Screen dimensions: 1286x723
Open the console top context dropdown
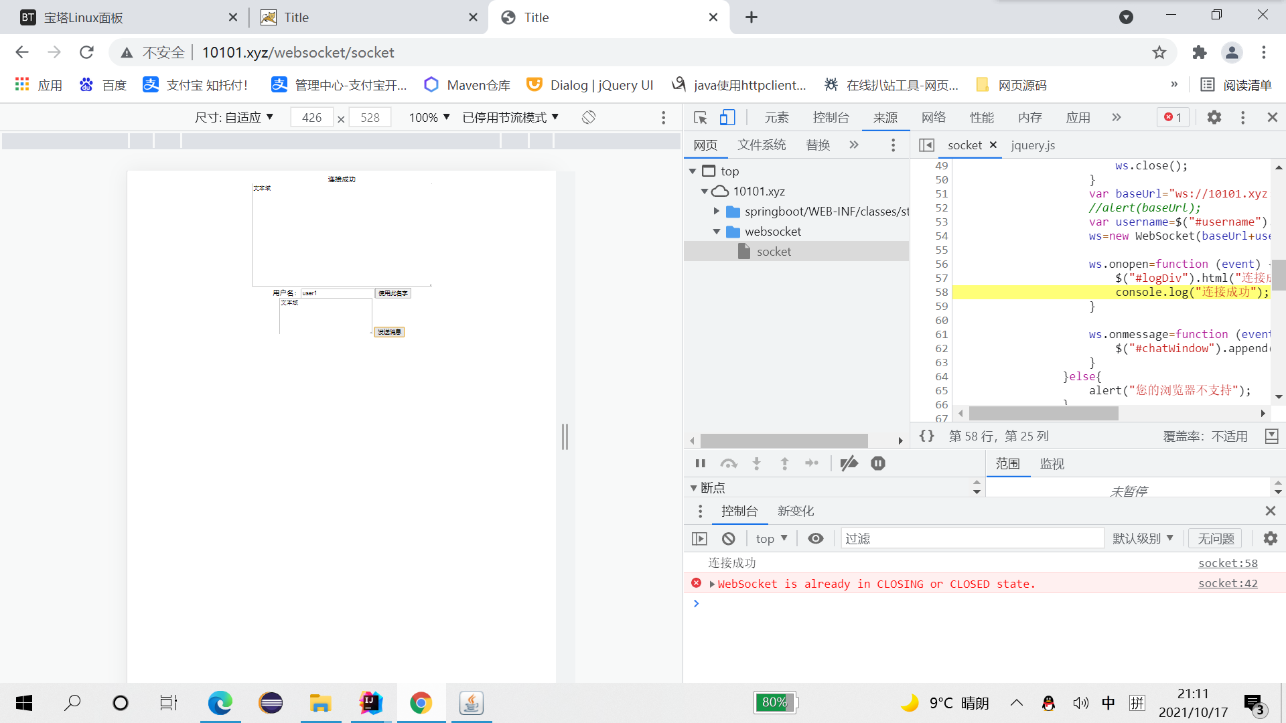point(772,538)
